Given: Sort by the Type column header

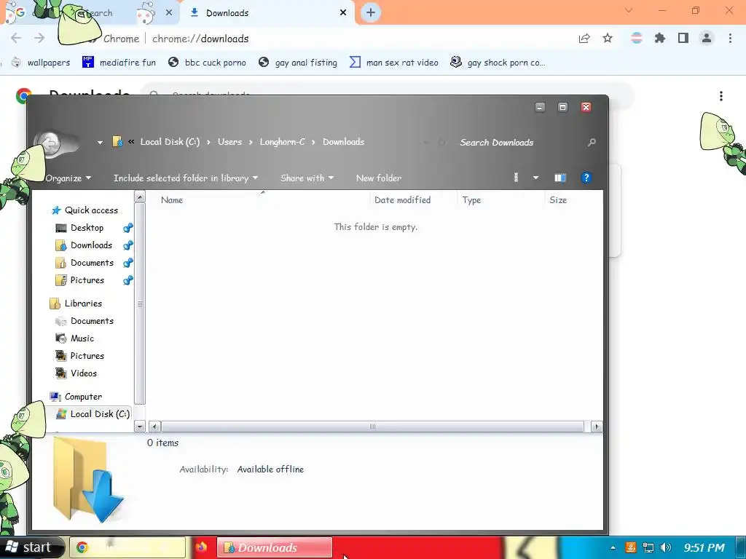Looking at the screenshot, I should (x=500, y=200).
